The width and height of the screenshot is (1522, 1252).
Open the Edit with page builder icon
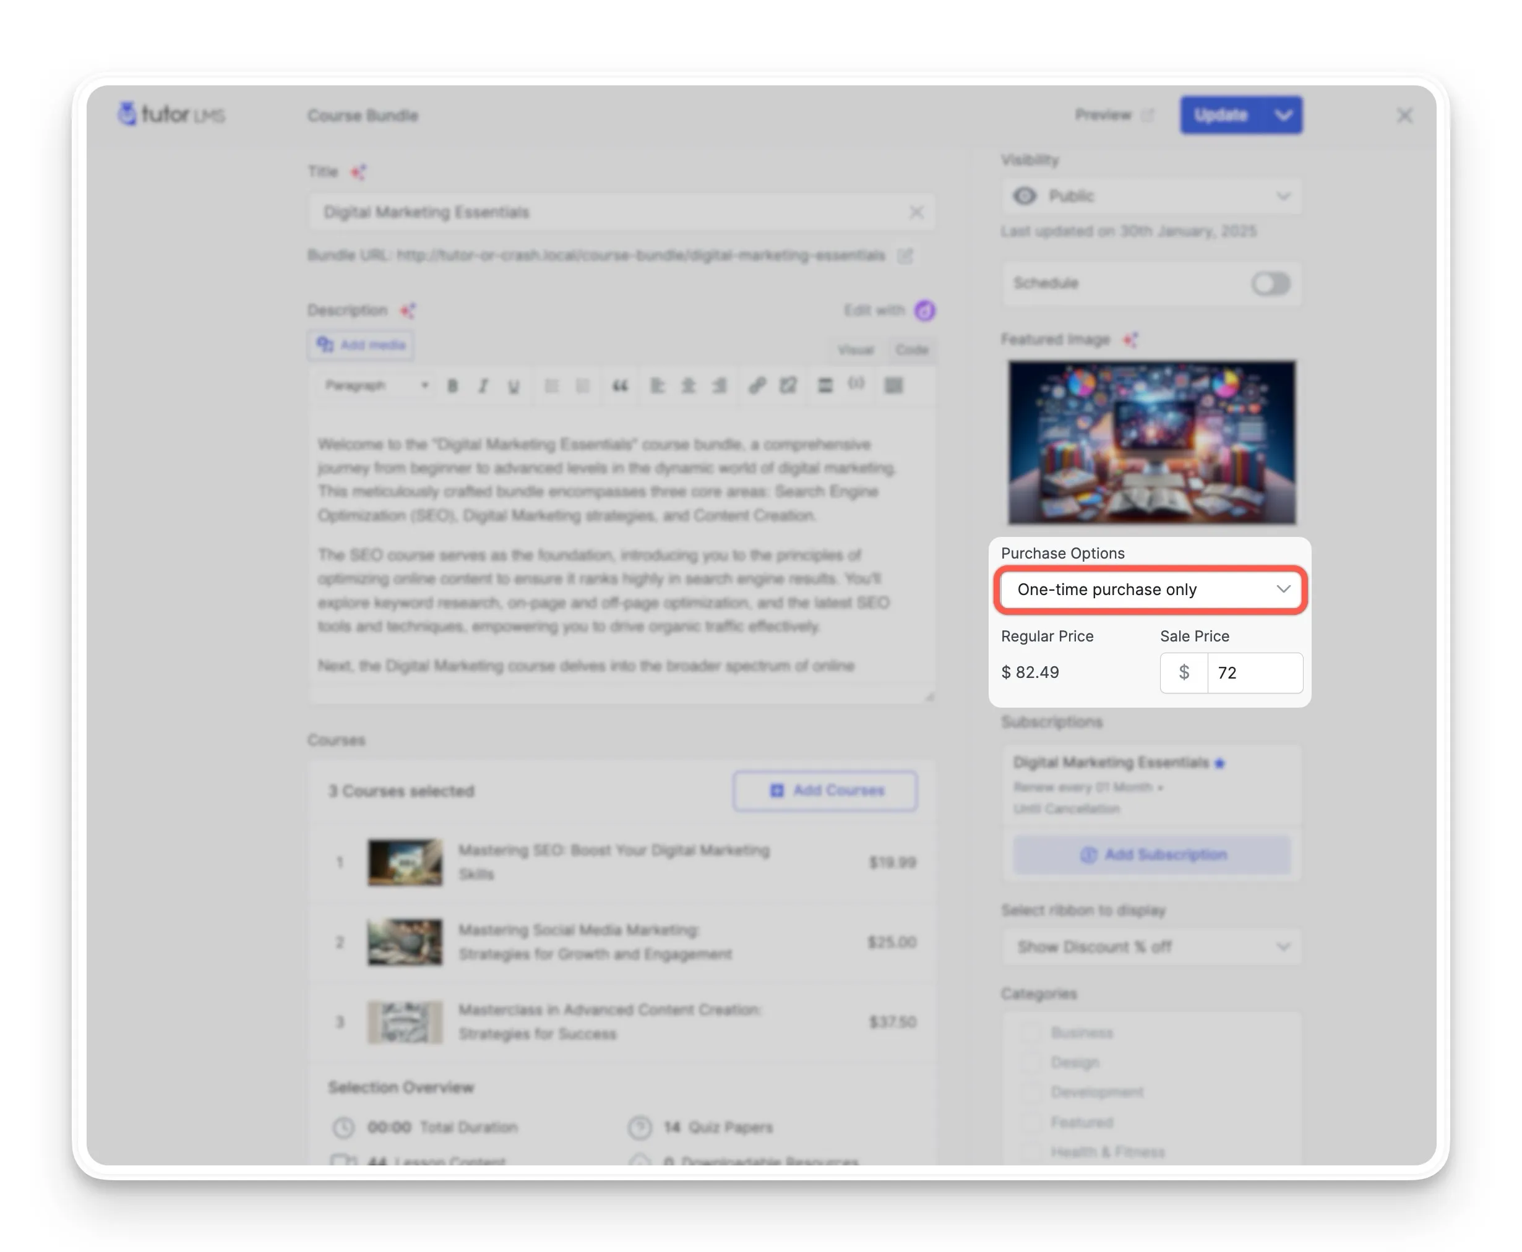tap(924, 310)
